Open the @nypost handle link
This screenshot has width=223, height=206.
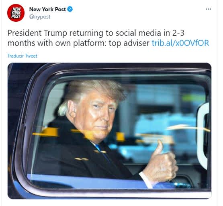(x=40, y=17)
